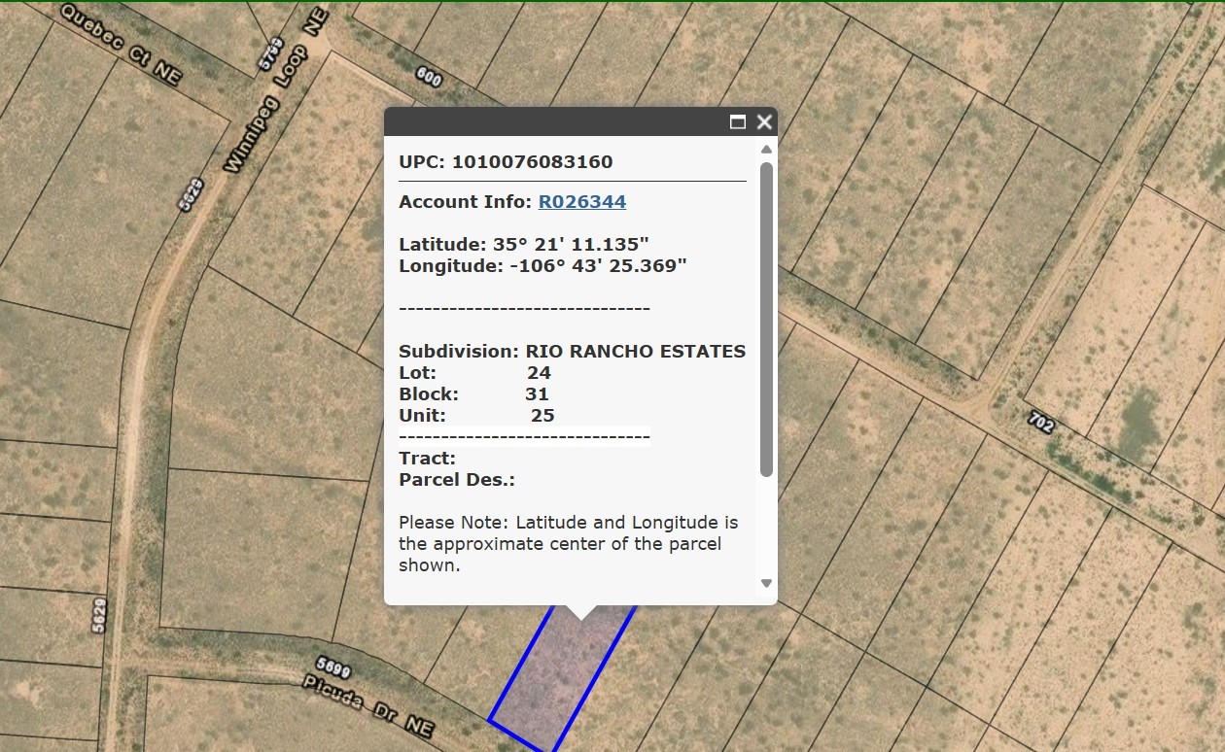Click the RIO RANCHO ESTATES subdivision text
This screenshot has height=752, width=1225.
pos(635,351)
